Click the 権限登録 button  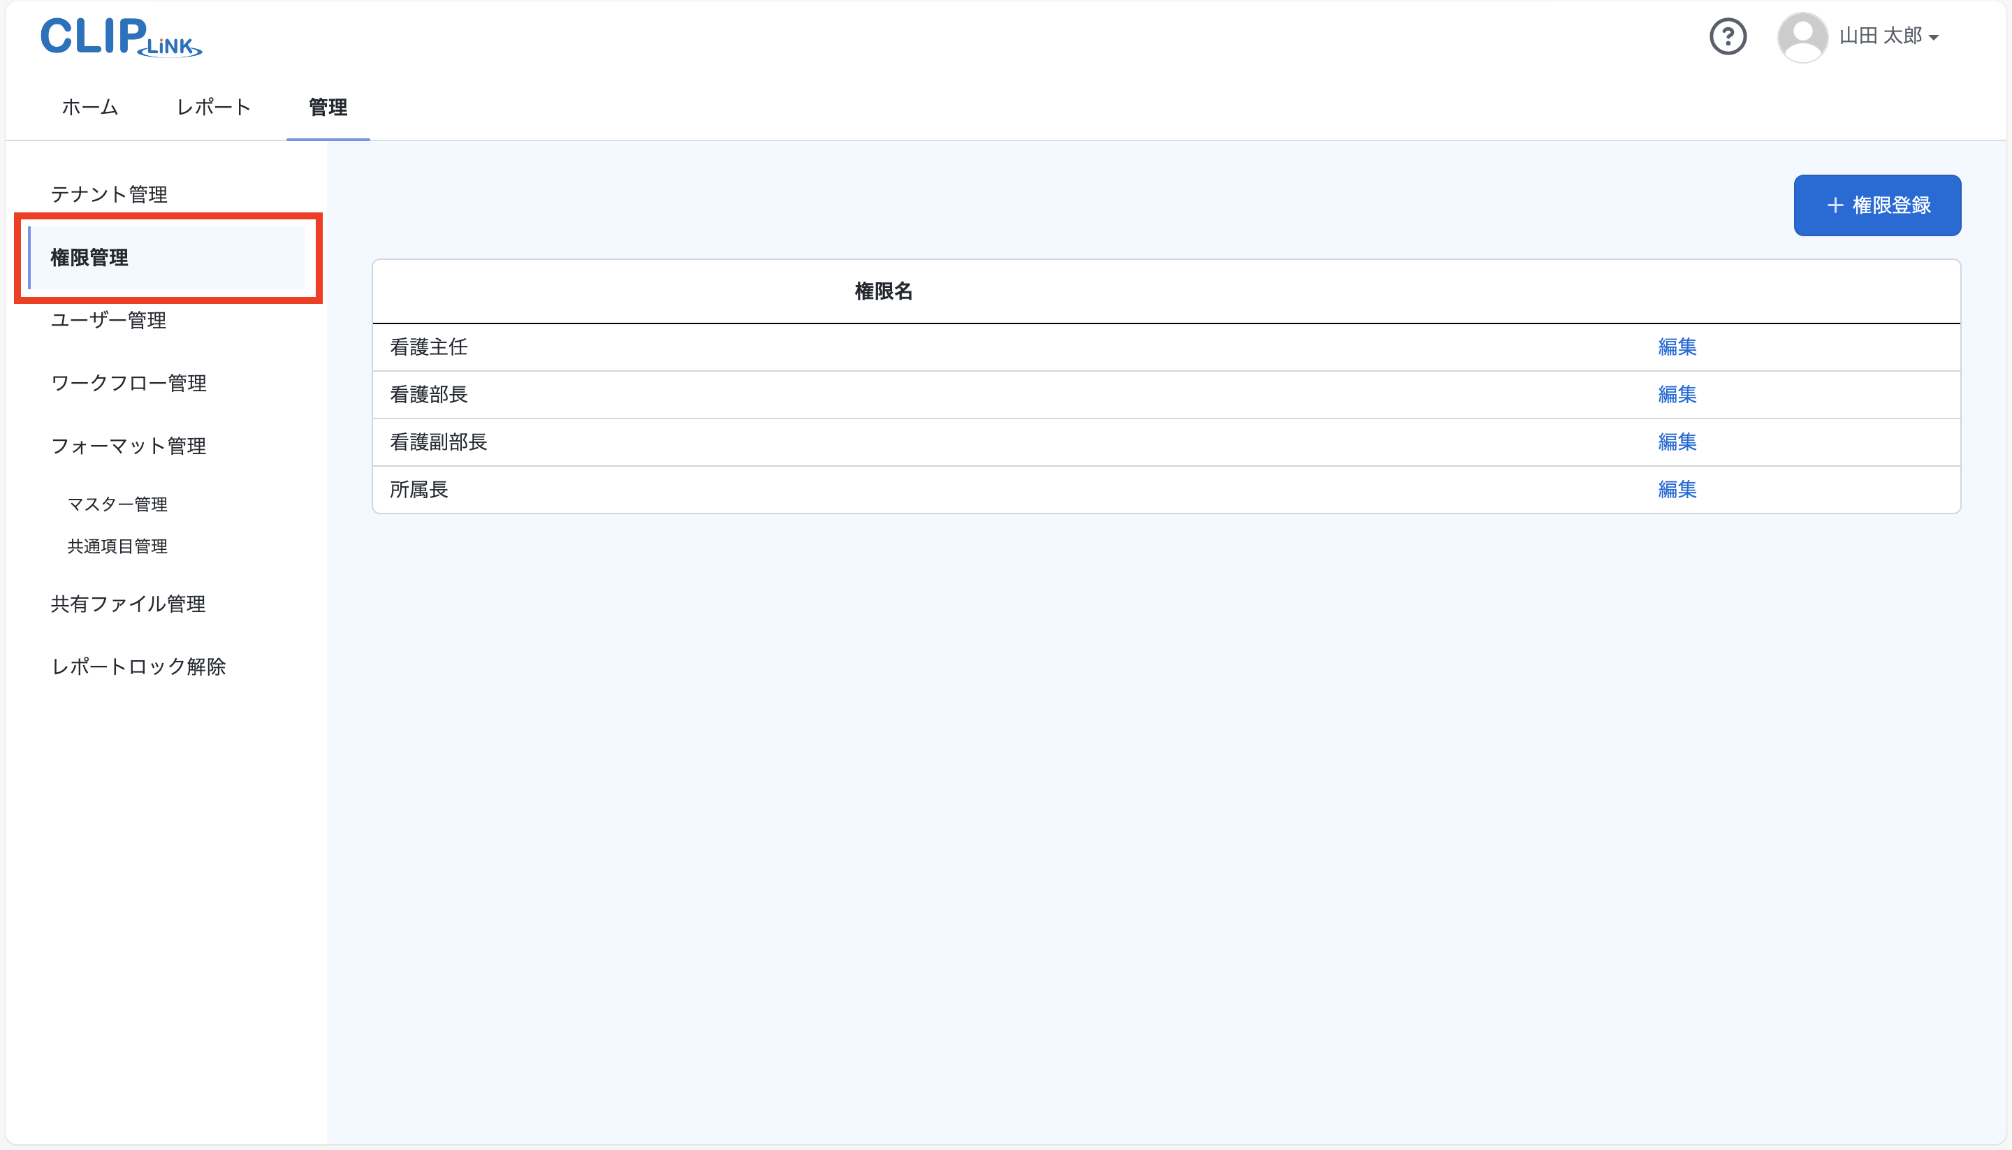click(x=1877, y=205)
